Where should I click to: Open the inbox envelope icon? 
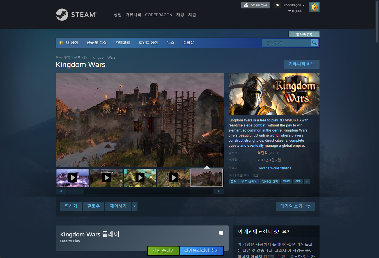[277, 5]
